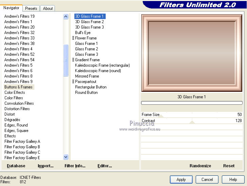Open Andrew's Filters 32 category

click(19, 33)
